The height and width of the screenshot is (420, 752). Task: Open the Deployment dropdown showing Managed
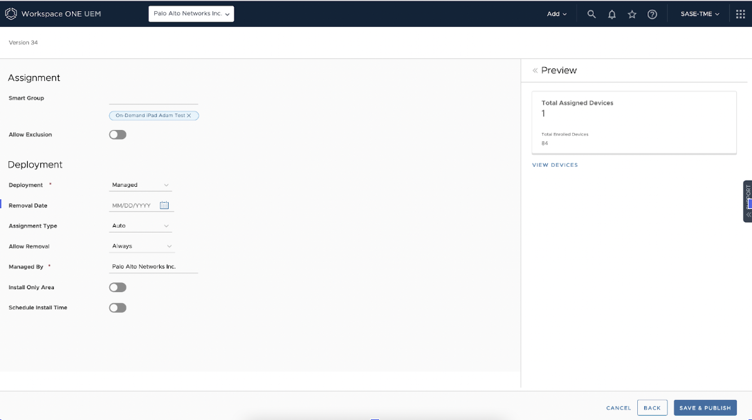point(140,185)
